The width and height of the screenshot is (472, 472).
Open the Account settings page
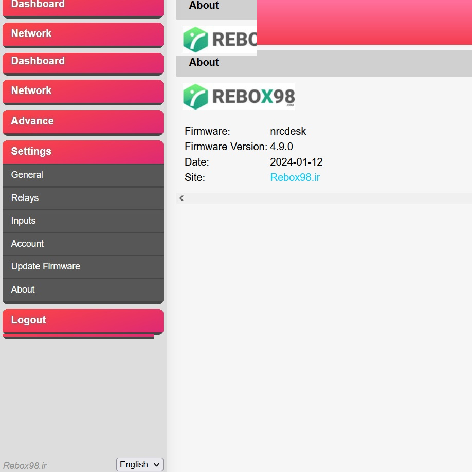(83, 244)
